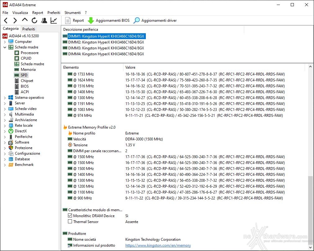
Task: Expand the Scheda video node
Action: pyautogui.click(x=5, y=109)
